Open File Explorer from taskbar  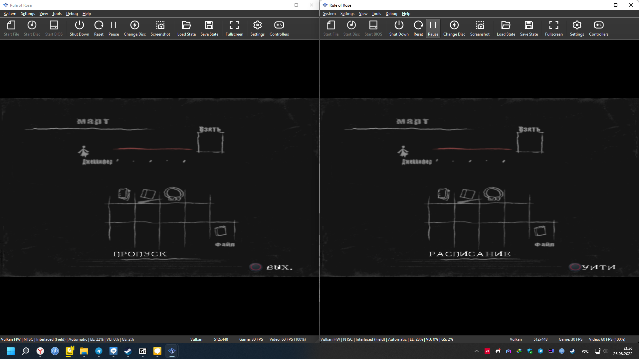84,351
